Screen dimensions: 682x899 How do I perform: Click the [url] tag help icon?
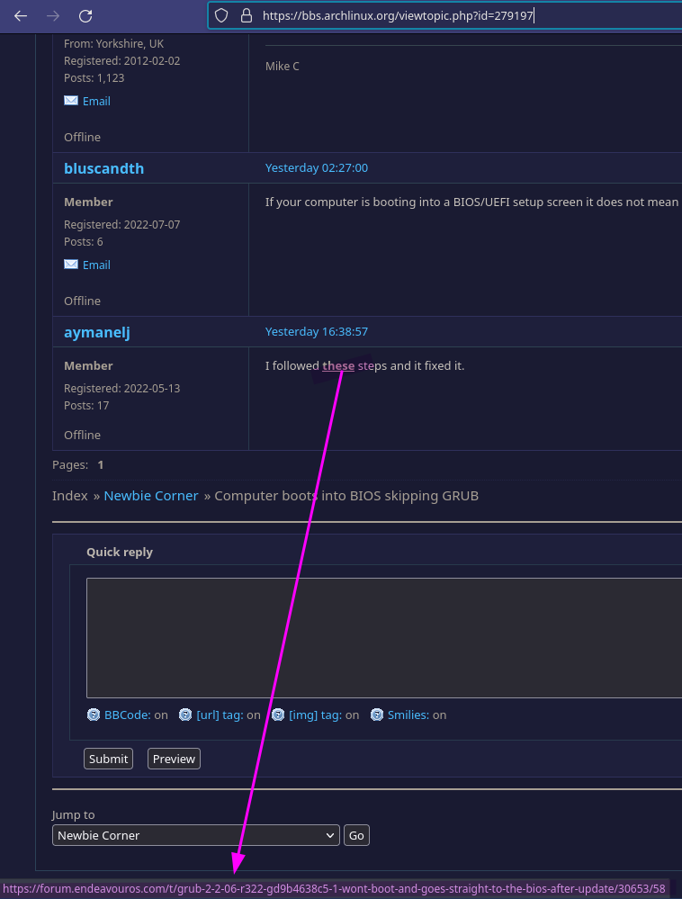[185, 715]
